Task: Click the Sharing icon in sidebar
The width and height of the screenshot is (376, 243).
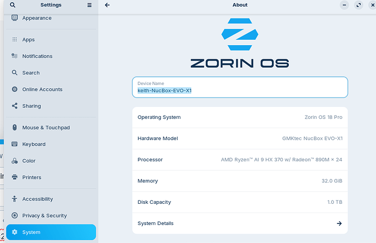Action: (x=15, y=106)
